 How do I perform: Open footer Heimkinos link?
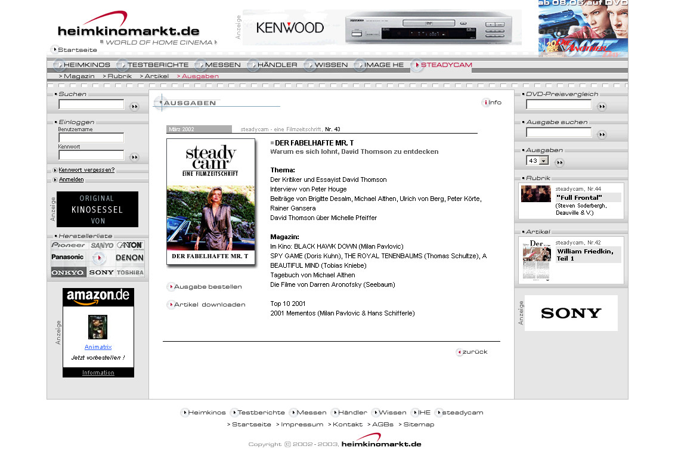coord(203,413)
